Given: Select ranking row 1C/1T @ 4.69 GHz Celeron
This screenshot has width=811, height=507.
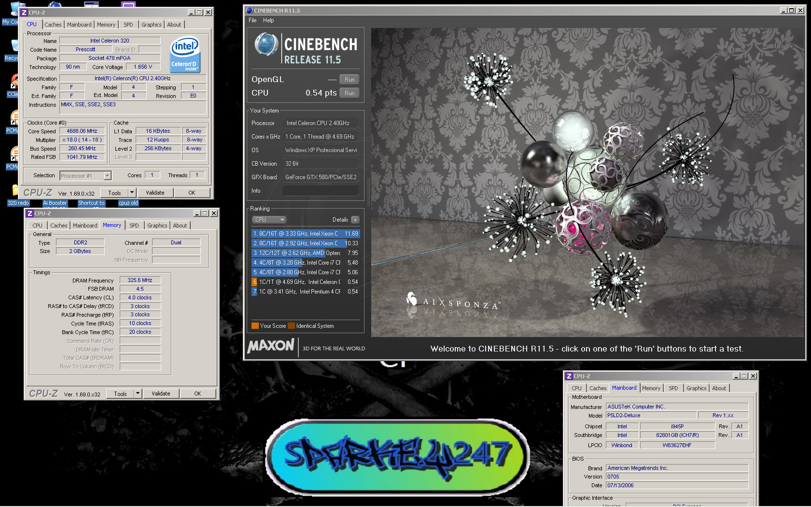Looking at the screenshot, I should [x=306, y=282].
